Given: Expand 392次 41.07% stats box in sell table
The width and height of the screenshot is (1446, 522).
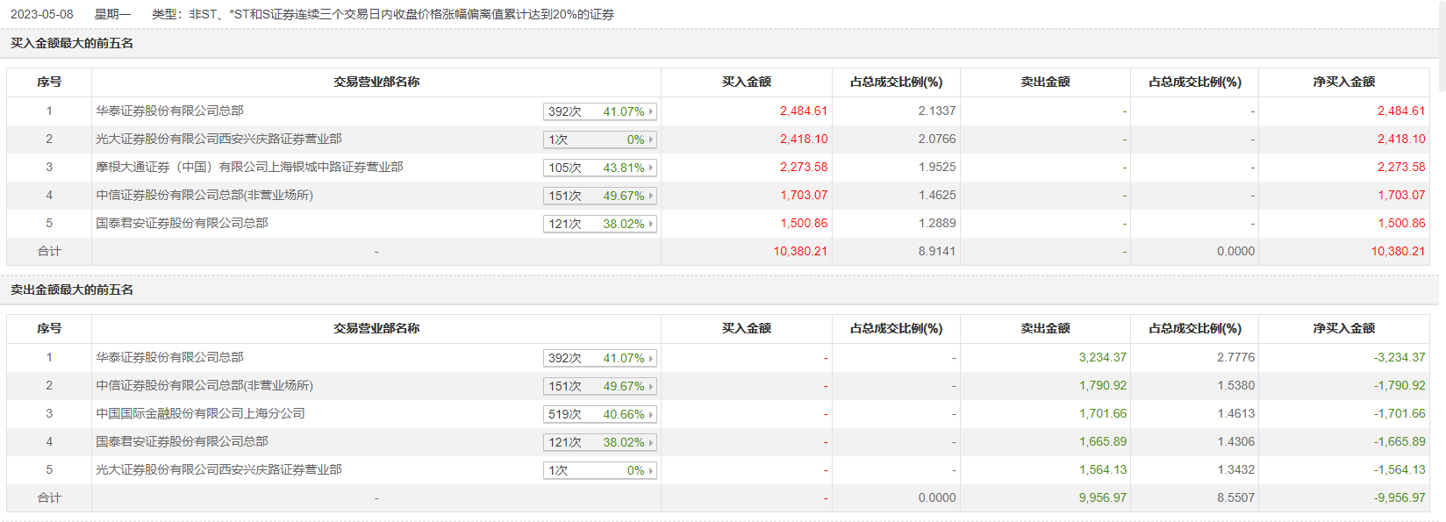Looking at the screenshot, I should 600,358.
